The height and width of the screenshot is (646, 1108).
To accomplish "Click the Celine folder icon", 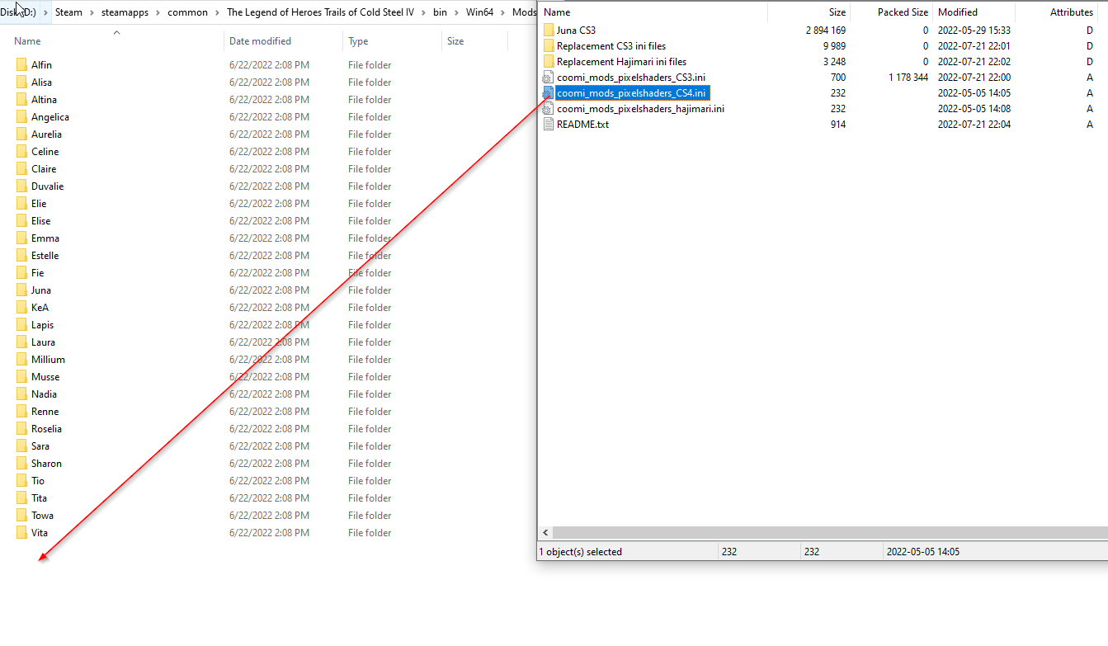I will click(21, 151).
